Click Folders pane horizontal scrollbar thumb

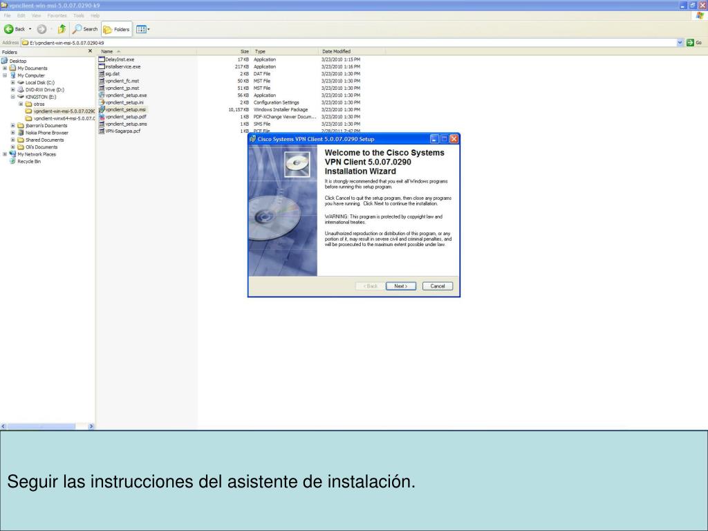[x=41, y=426]
